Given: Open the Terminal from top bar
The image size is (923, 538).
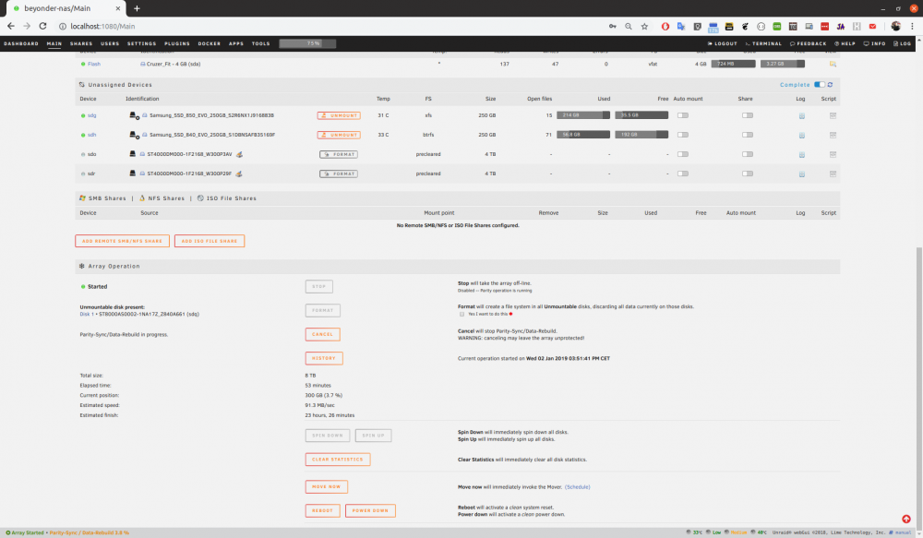Looking at the screenshot, I should (x=763, y=43).
